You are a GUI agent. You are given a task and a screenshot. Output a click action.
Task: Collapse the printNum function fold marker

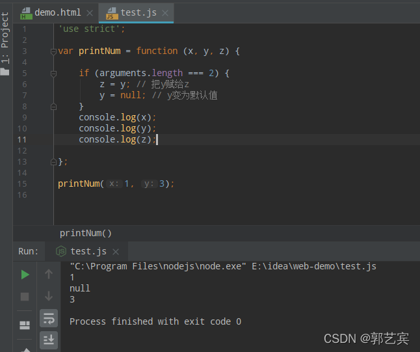click(x=53, y=51)
